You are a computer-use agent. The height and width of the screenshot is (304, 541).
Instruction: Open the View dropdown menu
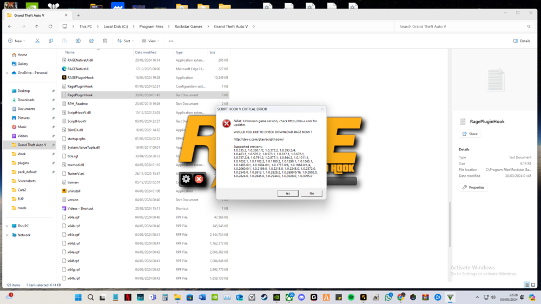tap(150, 41)
